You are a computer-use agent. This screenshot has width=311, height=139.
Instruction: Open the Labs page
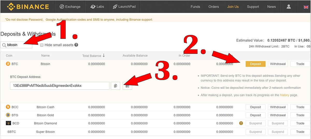tap(97, 6)
